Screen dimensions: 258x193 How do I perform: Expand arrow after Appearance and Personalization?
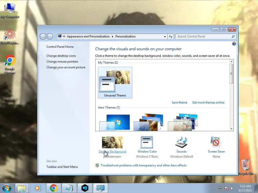pyautogui.click(x=113, y=36)
